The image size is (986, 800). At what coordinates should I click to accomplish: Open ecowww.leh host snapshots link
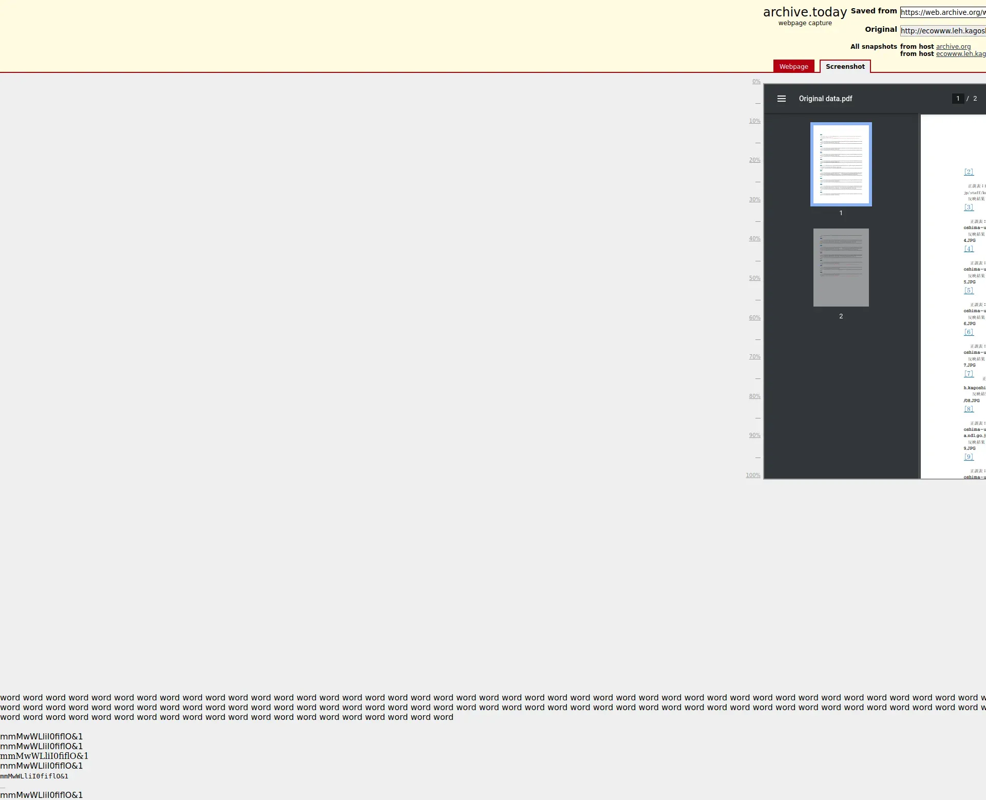click(960, 54)
